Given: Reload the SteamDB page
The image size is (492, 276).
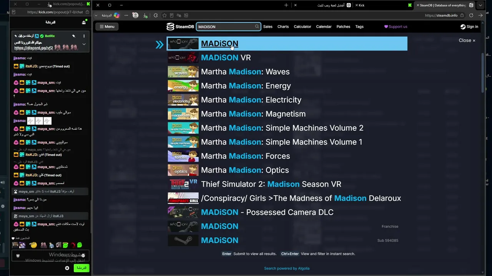Looking at the screenshot, I should 471,15.
